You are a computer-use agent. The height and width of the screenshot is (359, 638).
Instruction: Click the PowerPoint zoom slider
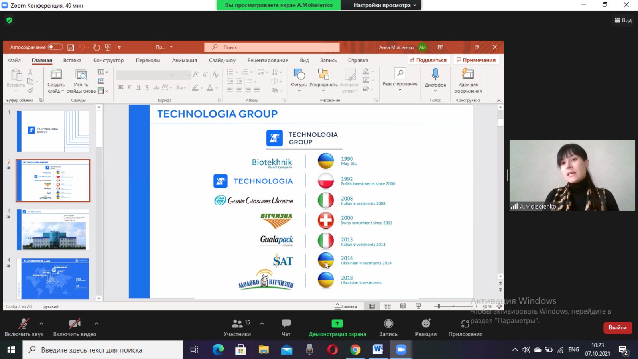[453, 306]
